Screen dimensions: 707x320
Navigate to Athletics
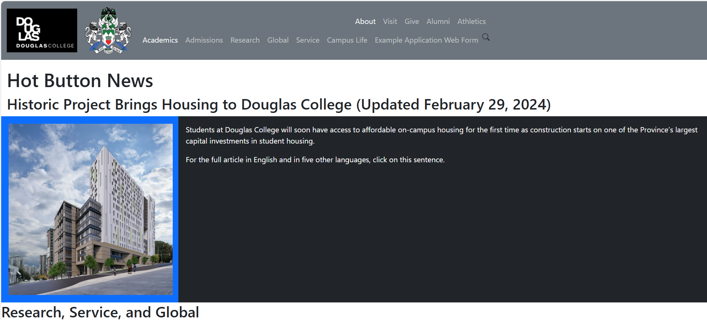point(471,22)
